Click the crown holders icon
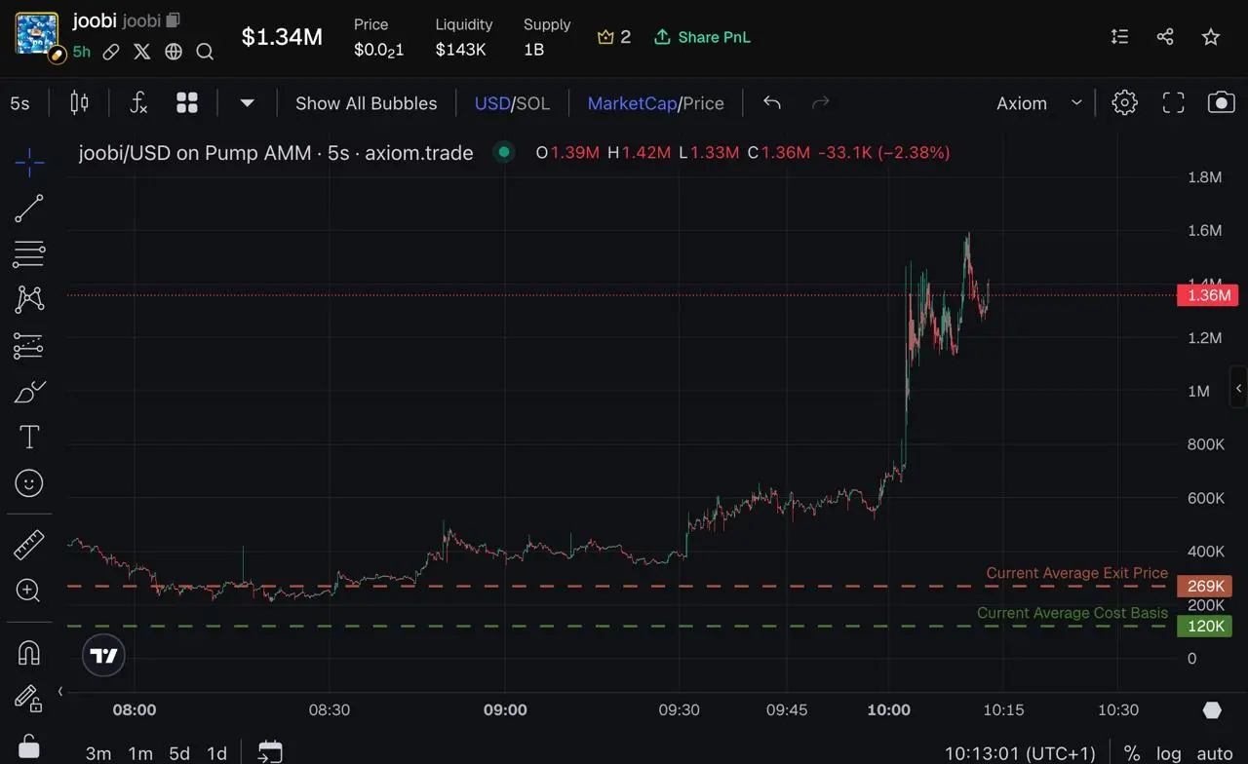This screenshot has height=764, width=1248. point(605,37)
